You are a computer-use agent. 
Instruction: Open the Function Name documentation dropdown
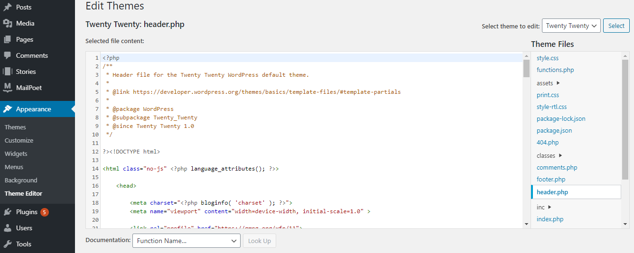click(186, 241)
